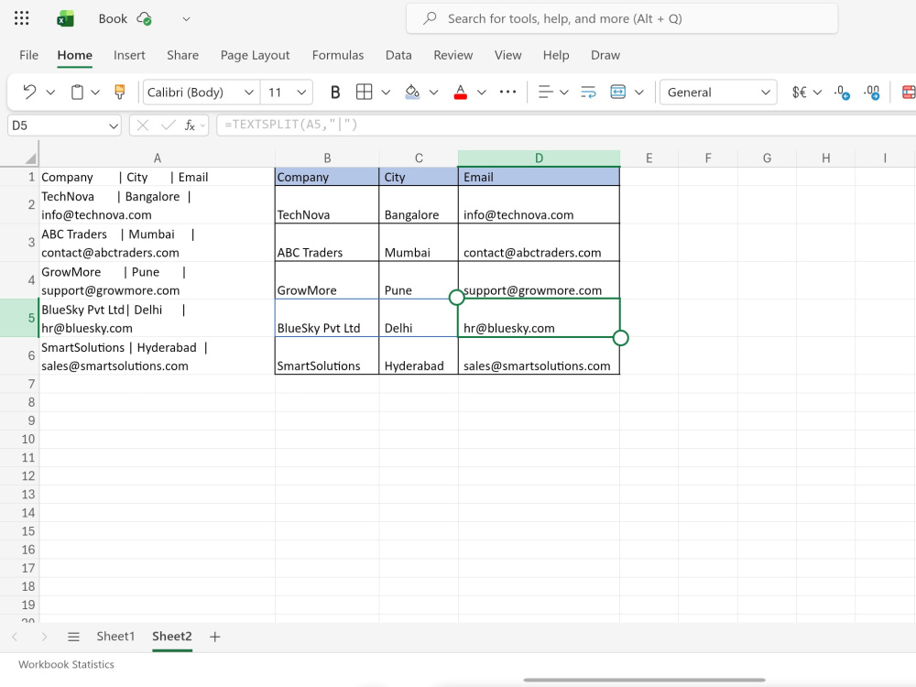Image resolution: width=916 pixels, height=687 pixels.
Task: Decrease decimal places
Action: [842, 93]
